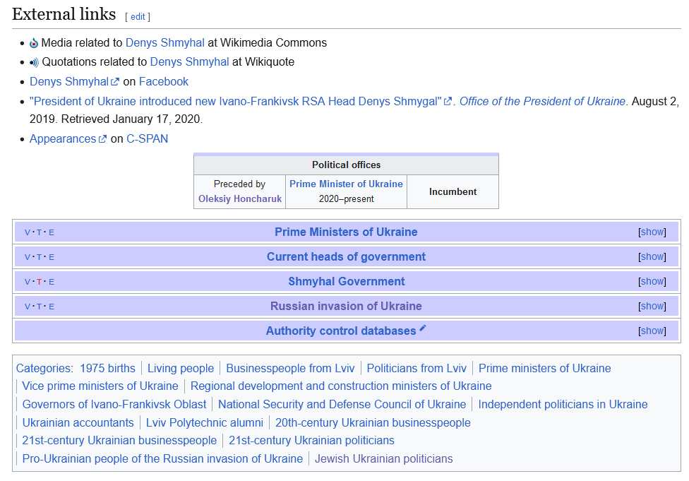Expand the Current heads of government navbox with show
This screenshot has height=481, width=689.
click(652, 256)
